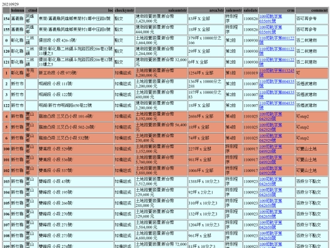The image size is (331, 248).
Task: Click the 'comment' column header
Action: point(312,10)
